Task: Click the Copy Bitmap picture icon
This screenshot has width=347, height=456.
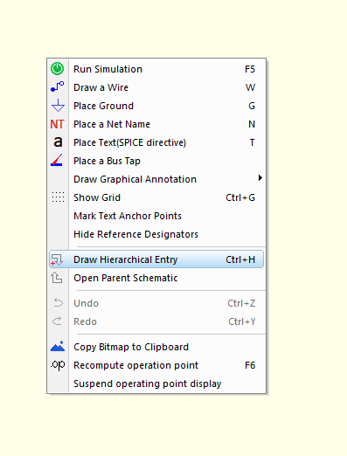Action: (x=58, y=346)
